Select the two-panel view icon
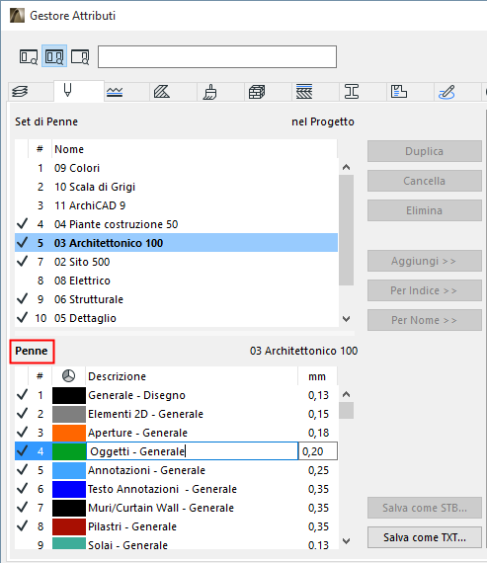The image size is (487, 563). click(x=54, y=56)
